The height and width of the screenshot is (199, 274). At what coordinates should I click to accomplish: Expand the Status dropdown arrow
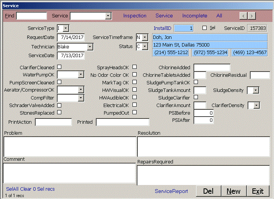[145, 47]
